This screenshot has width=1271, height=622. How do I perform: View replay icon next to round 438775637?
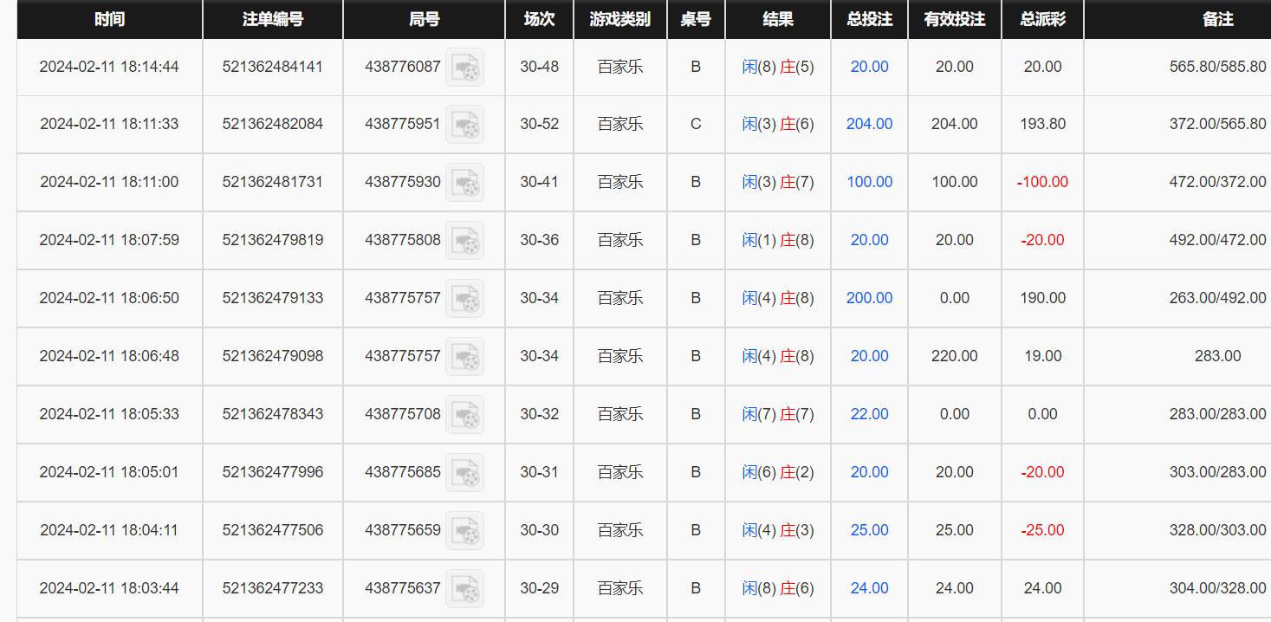click(x=464, y=589)
